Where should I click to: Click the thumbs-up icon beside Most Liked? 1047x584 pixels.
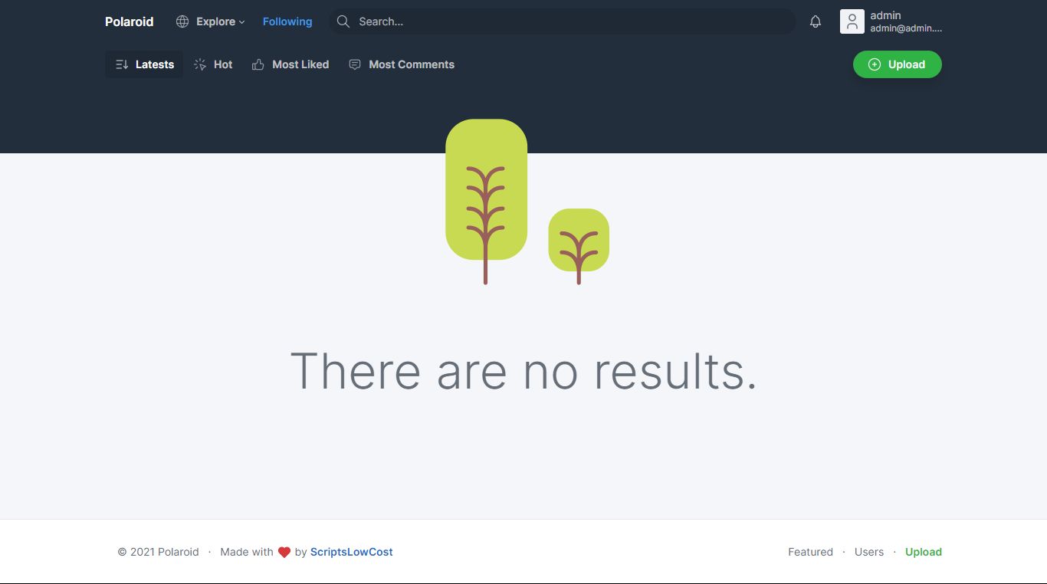pyautogui.click(x=258, y=64)
